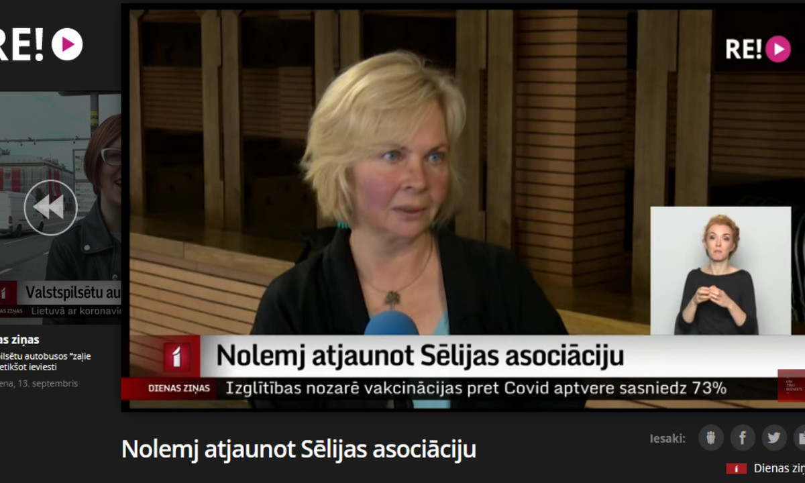The height and width of the screenshot is (483, 805).
Task: Click the red LTV1 logo in the video banner
Action: [177, 356]
